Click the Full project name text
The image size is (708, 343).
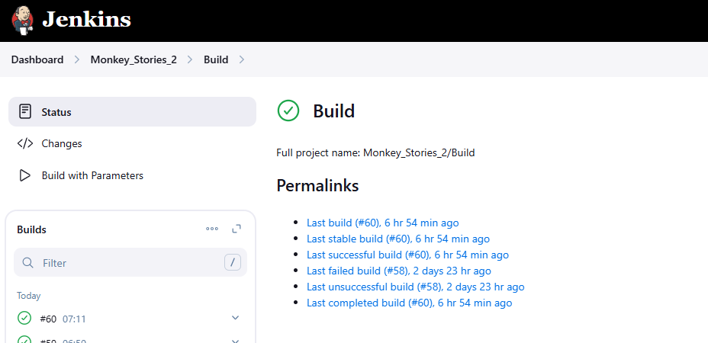coord(375,152)
